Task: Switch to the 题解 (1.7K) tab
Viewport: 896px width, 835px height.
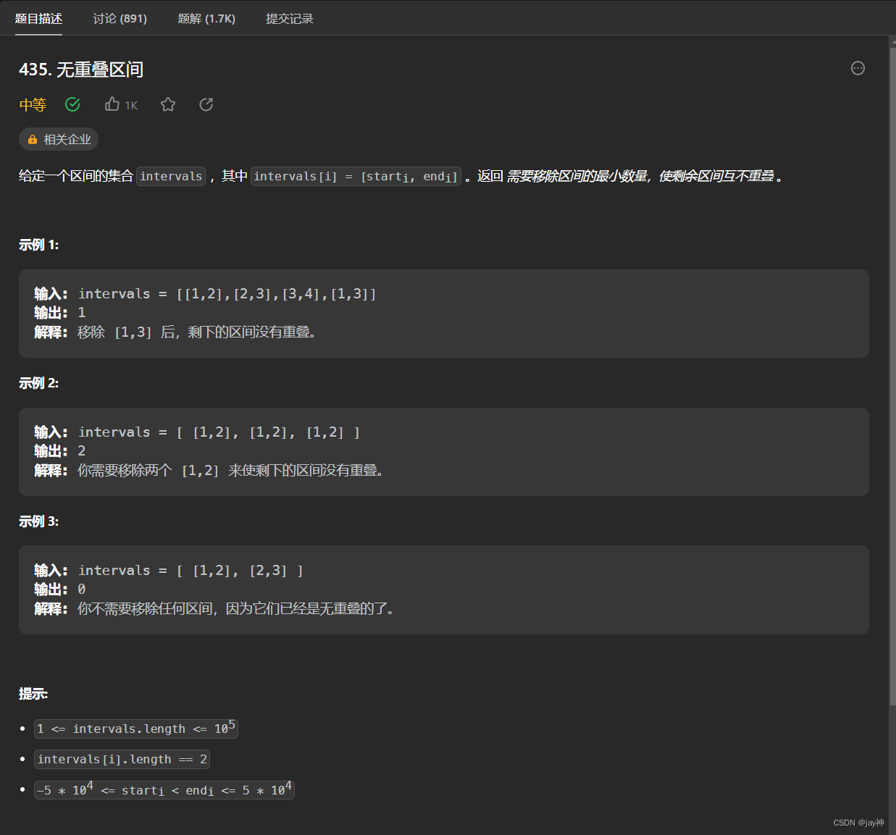Action: (206, 19)
